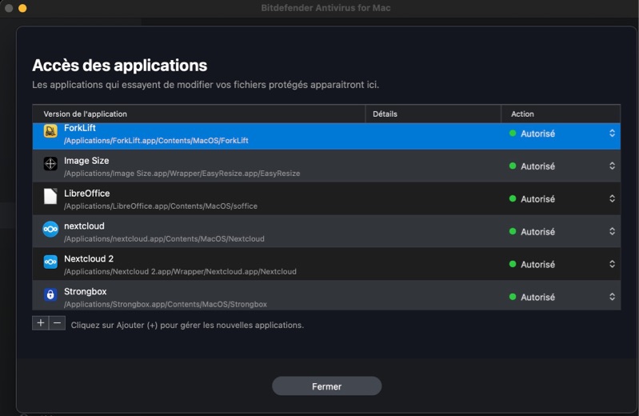639x416 pixels.
Task: Open the Nextcloud 2 action stepper arrows
Action: pyautogui.click(x=612, y=265)
